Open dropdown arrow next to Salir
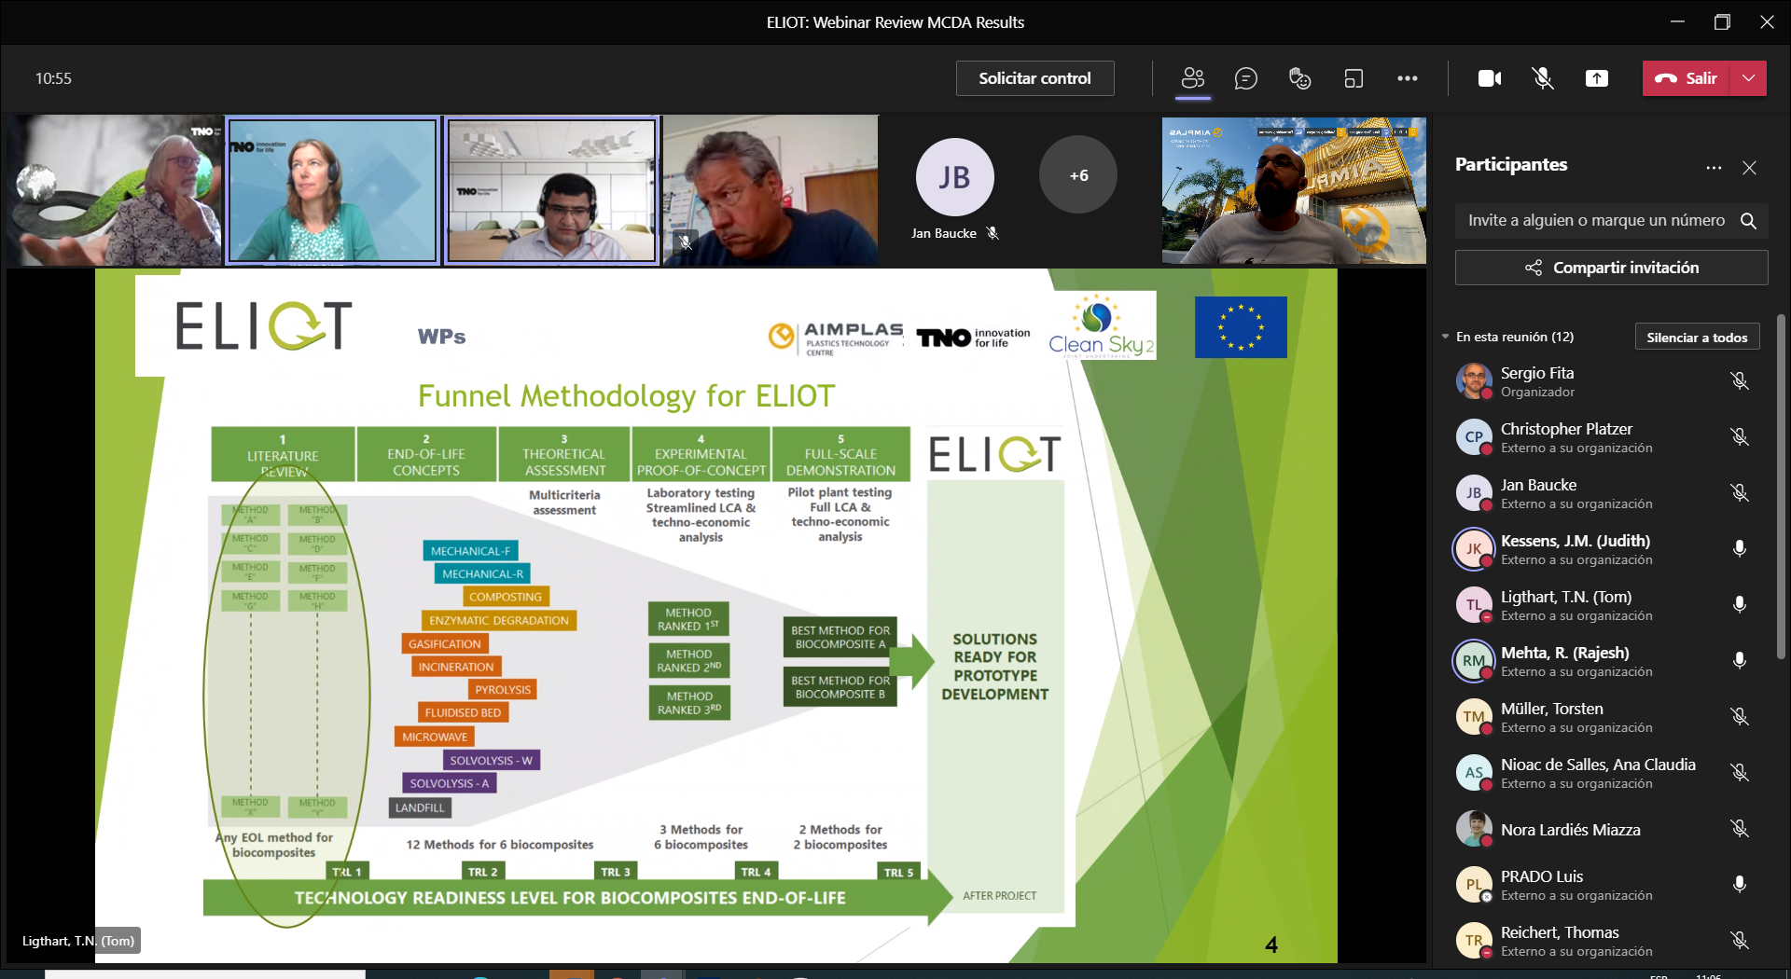Screen dimensions: 1791x979 click(x=1749, y=78)
